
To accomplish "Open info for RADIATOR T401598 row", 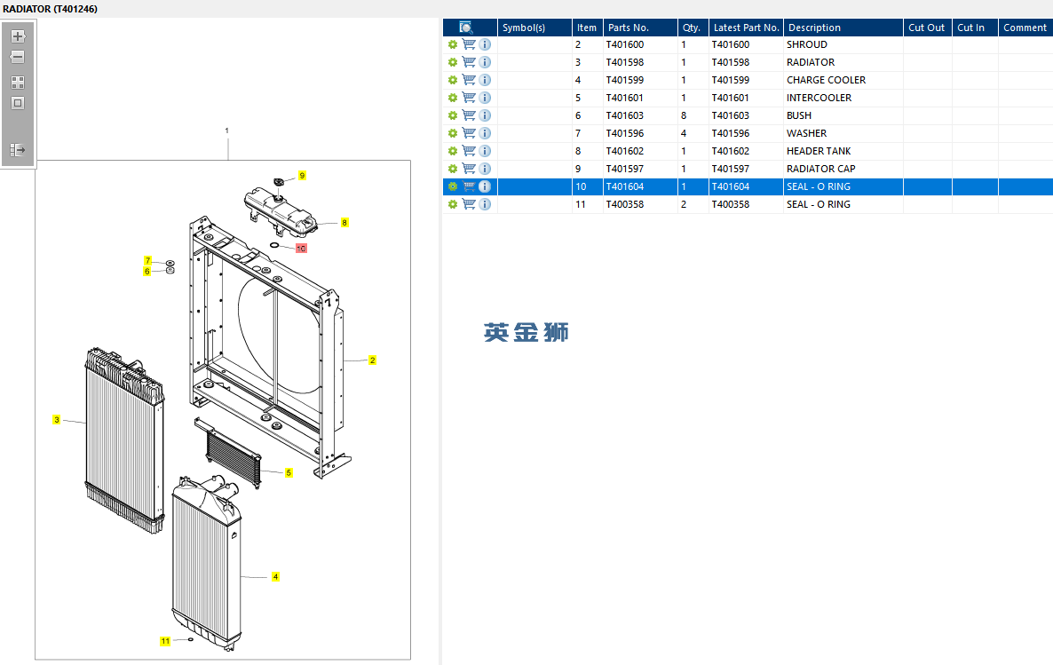I will click(x=485, y=62).
